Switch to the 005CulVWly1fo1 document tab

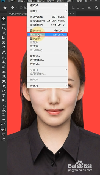click(x=18, y=14)
